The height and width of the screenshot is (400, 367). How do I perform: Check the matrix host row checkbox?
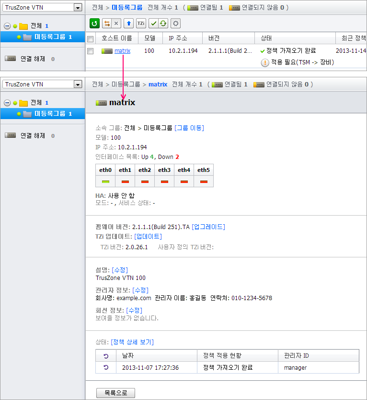pos(91,51)
